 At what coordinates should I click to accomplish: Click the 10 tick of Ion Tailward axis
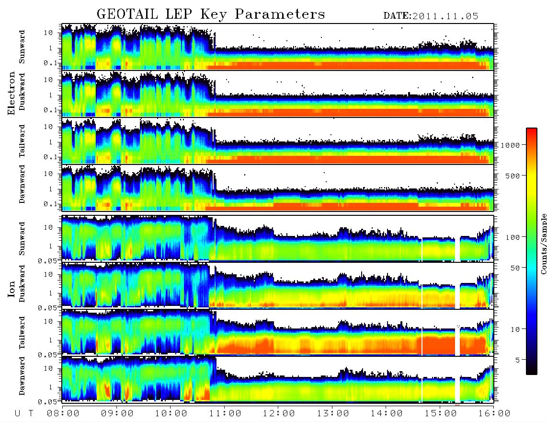[x=48, y=321]
